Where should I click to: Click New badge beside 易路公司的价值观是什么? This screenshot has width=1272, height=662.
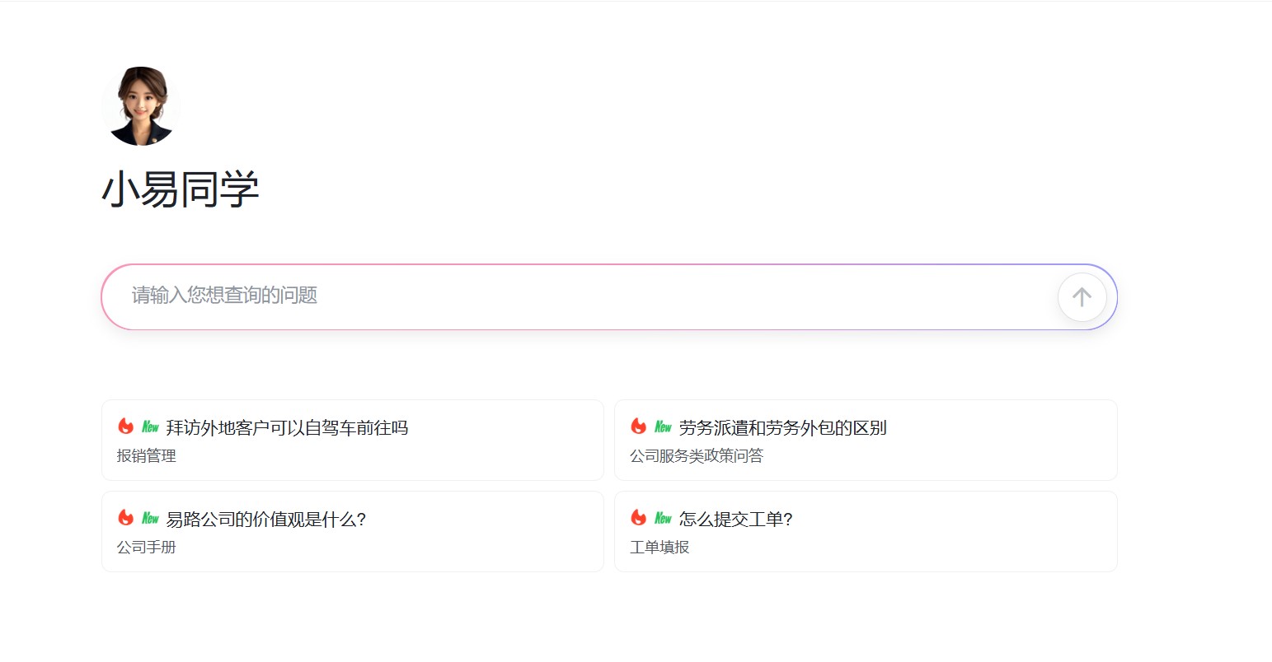coord(150,518)
